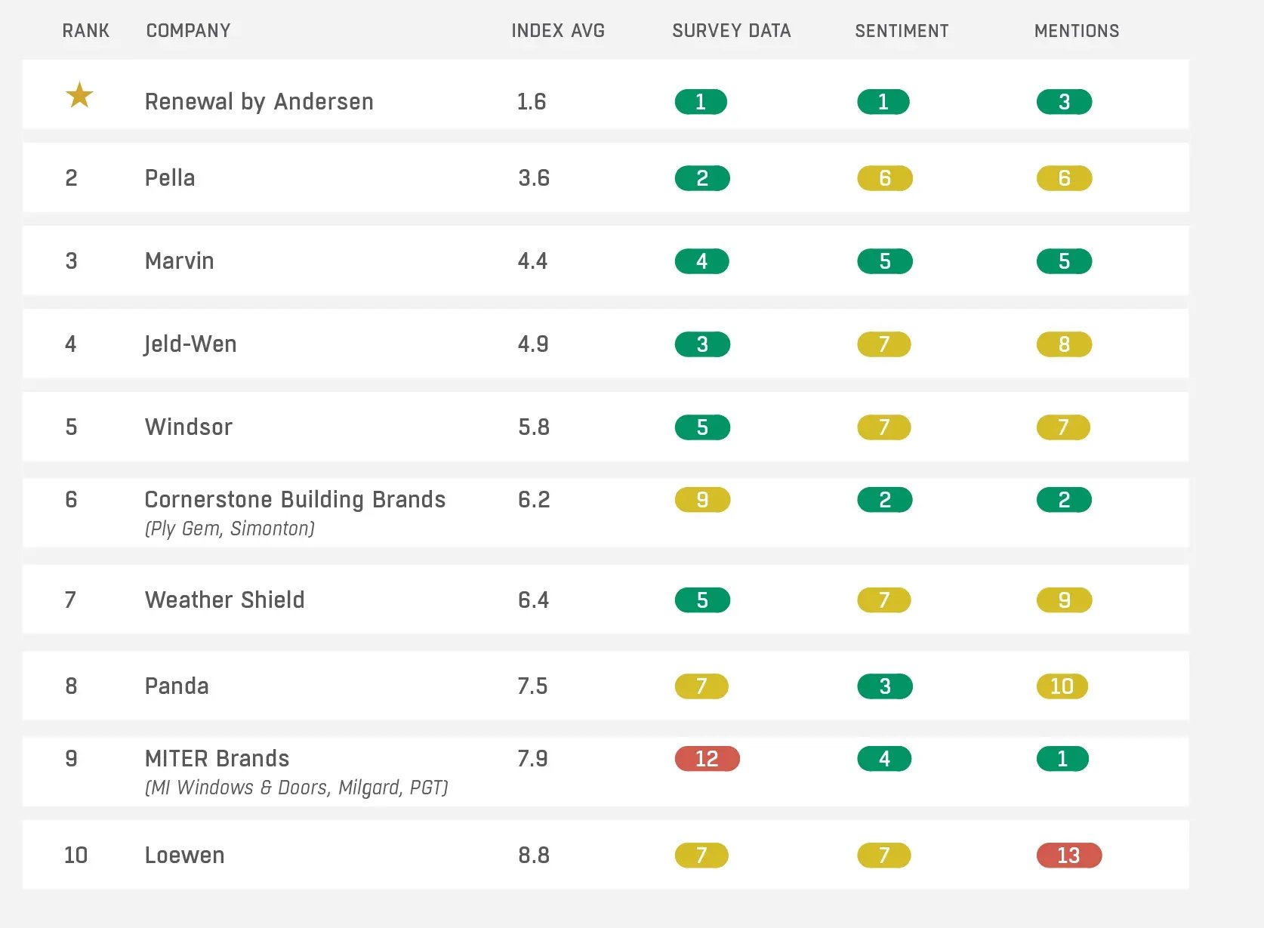Click the gold star rank icon

(79, 96)
